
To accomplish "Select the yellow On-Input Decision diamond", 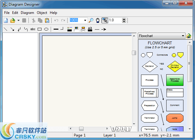I will [x=175, y=66].
